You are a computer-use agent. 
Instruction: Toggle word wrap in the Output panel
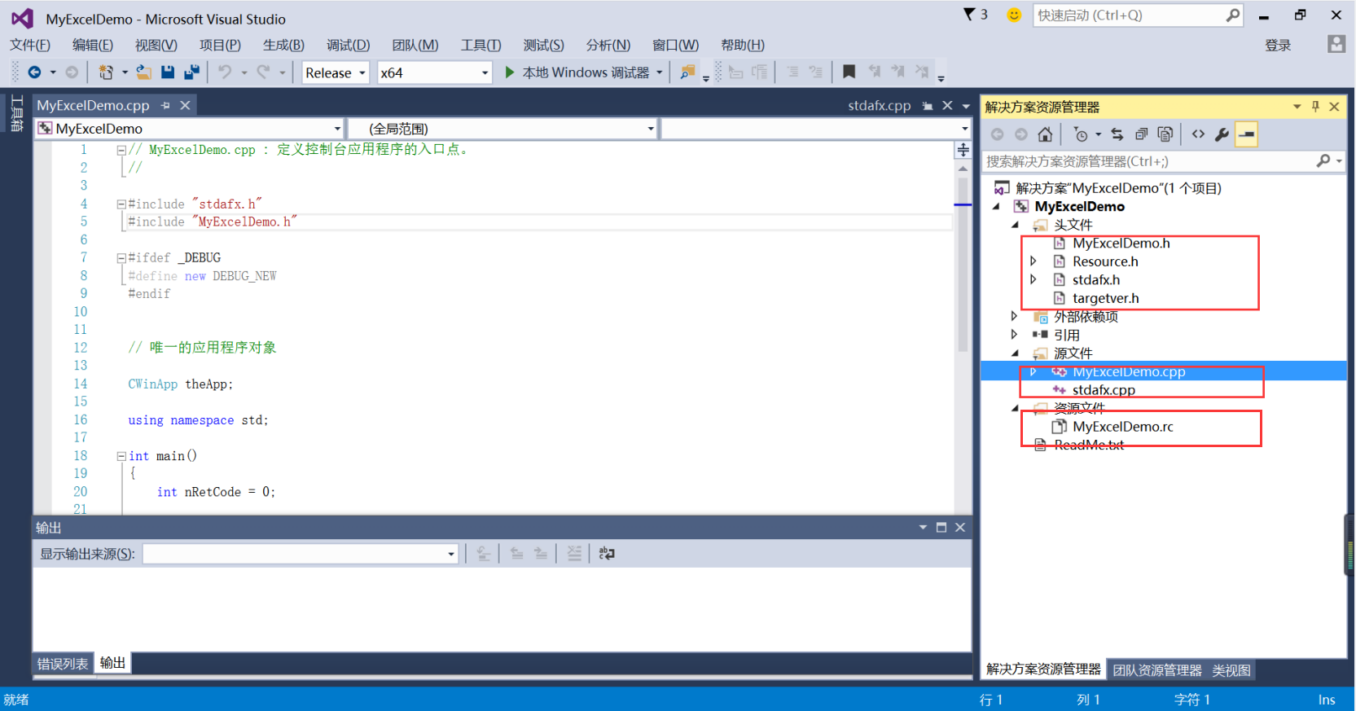(607, 554)
